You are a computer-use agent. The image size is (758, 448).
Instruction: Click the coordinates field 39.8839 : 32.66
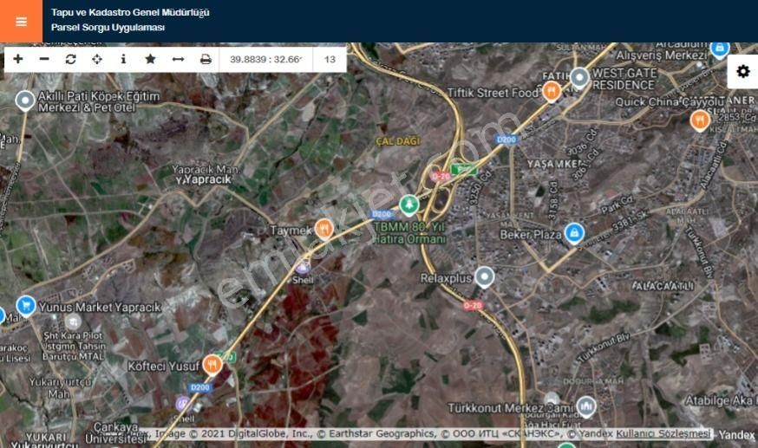point(266,60)
